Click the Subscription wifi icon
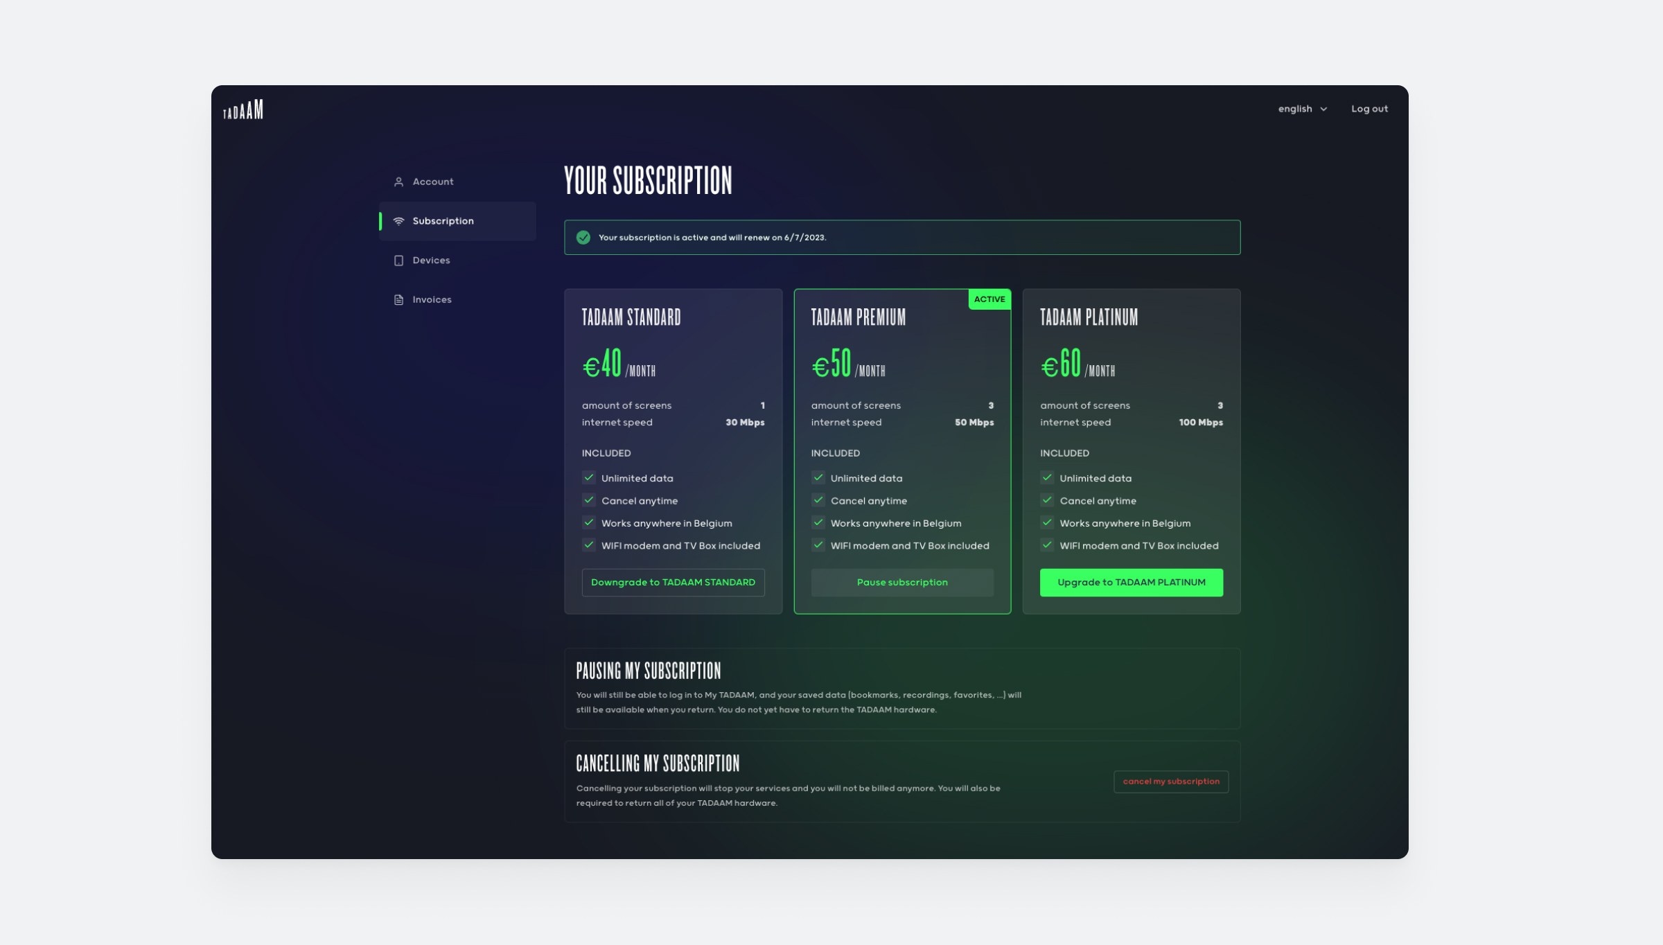The image size is (1663, 945). pyautogui.click(x=398, y=221)
